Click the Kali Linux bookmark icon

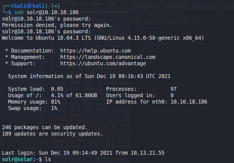tap(137, 6)
